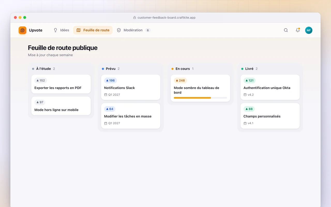This screenshot has width=331, height=207.
Task: Click the lock icon in address bar
Action: point(134,18)
